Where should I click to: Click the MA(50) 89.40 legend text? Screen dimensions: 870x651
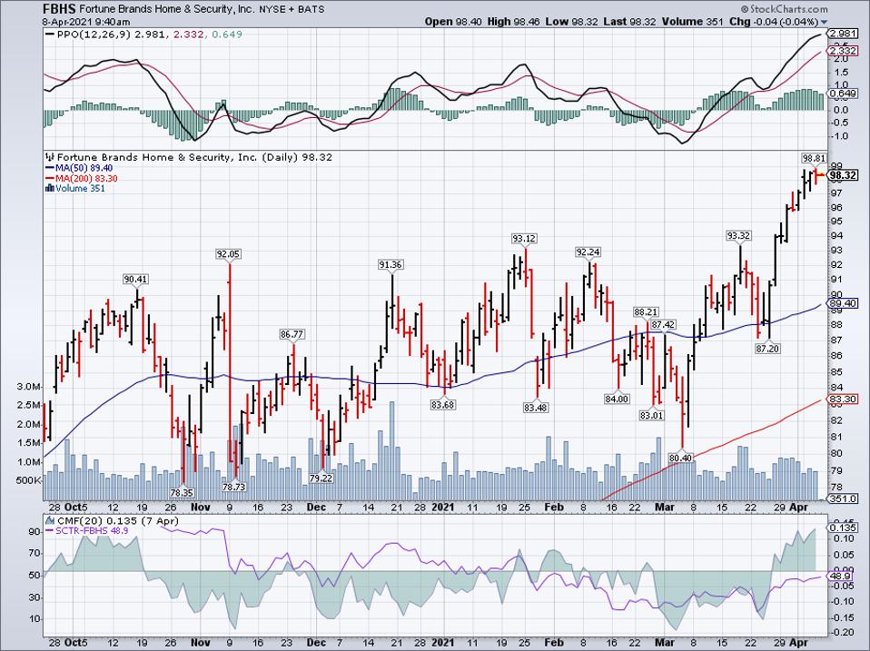click(84, 168)
